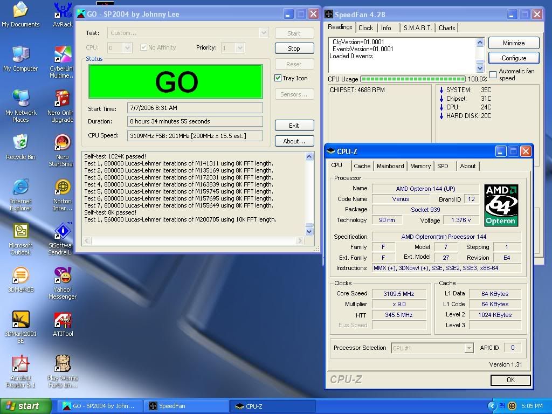Switch to the Clock tab in SpeedFan
This screenshot has width=552, height=414.
tap(366, 28)
